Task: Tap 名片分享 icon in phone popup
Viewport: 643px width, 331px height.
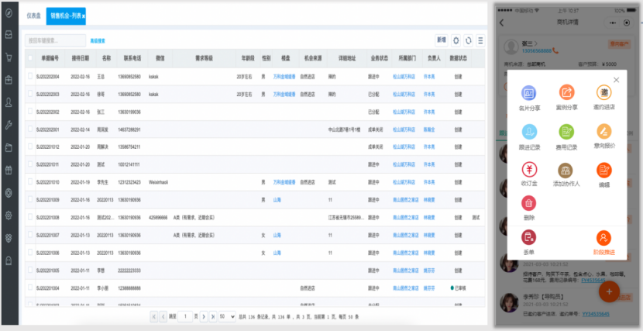Action: tap(529, 93)
